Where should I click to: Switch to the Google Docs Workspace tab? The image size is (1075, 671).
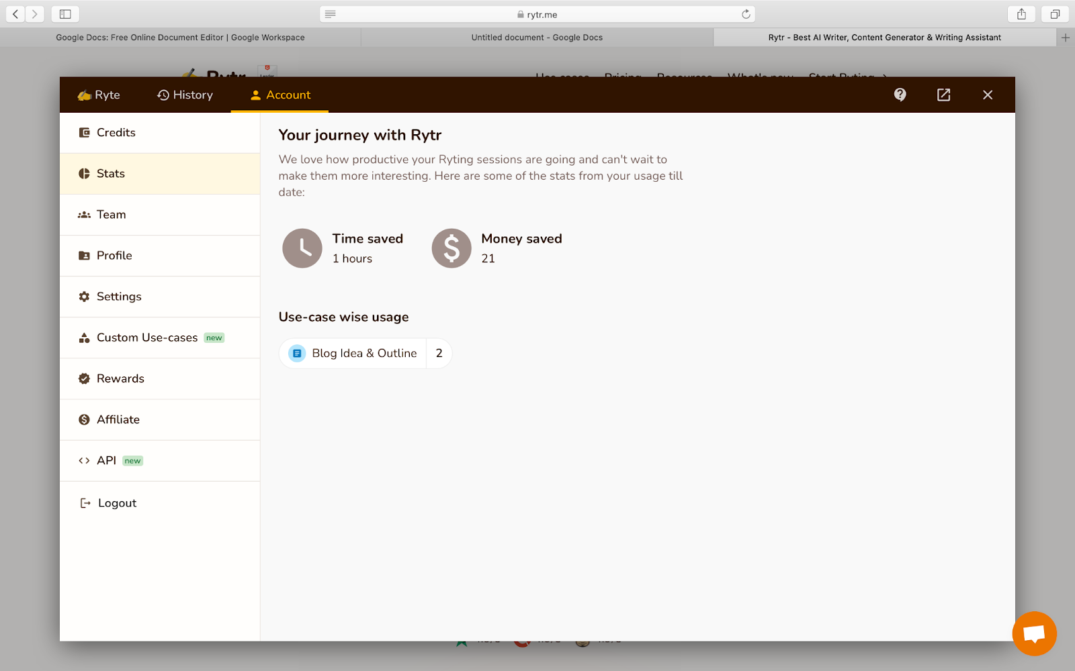tap(180, 38)
